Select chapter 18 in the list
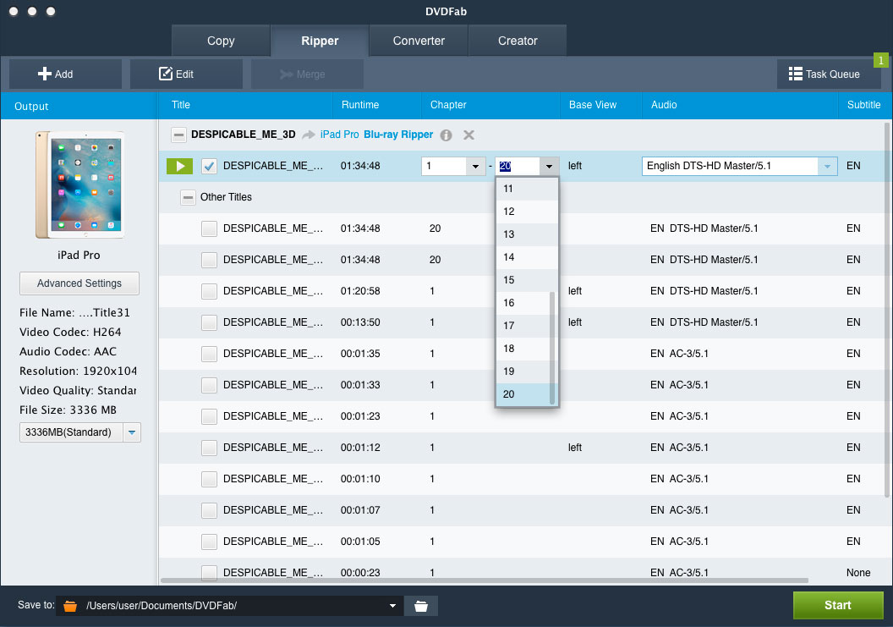893x627 pixels. [x=524, y=349]
